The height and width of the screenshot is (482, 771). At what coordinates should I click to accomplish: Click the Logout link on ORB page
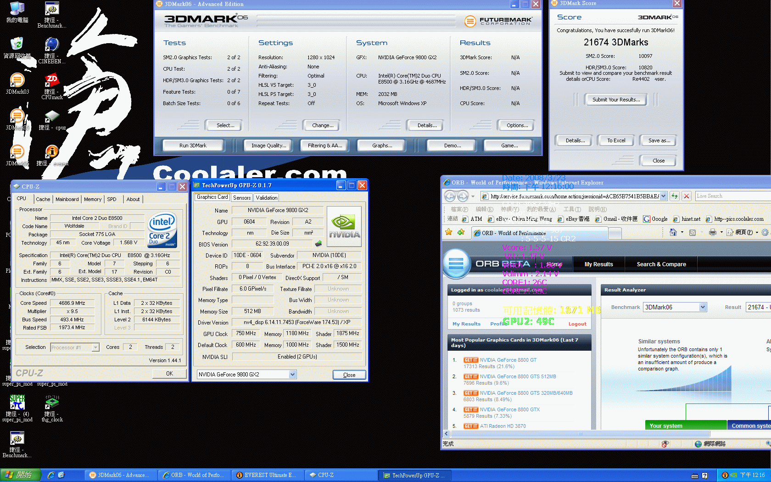[x=577, y=324]
